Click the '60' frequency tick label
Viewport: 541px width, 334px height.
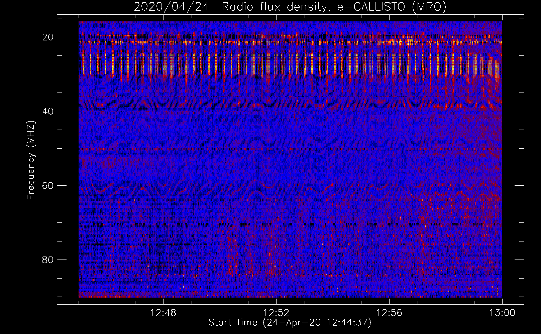pyautogui.click(x=48, y=185)
